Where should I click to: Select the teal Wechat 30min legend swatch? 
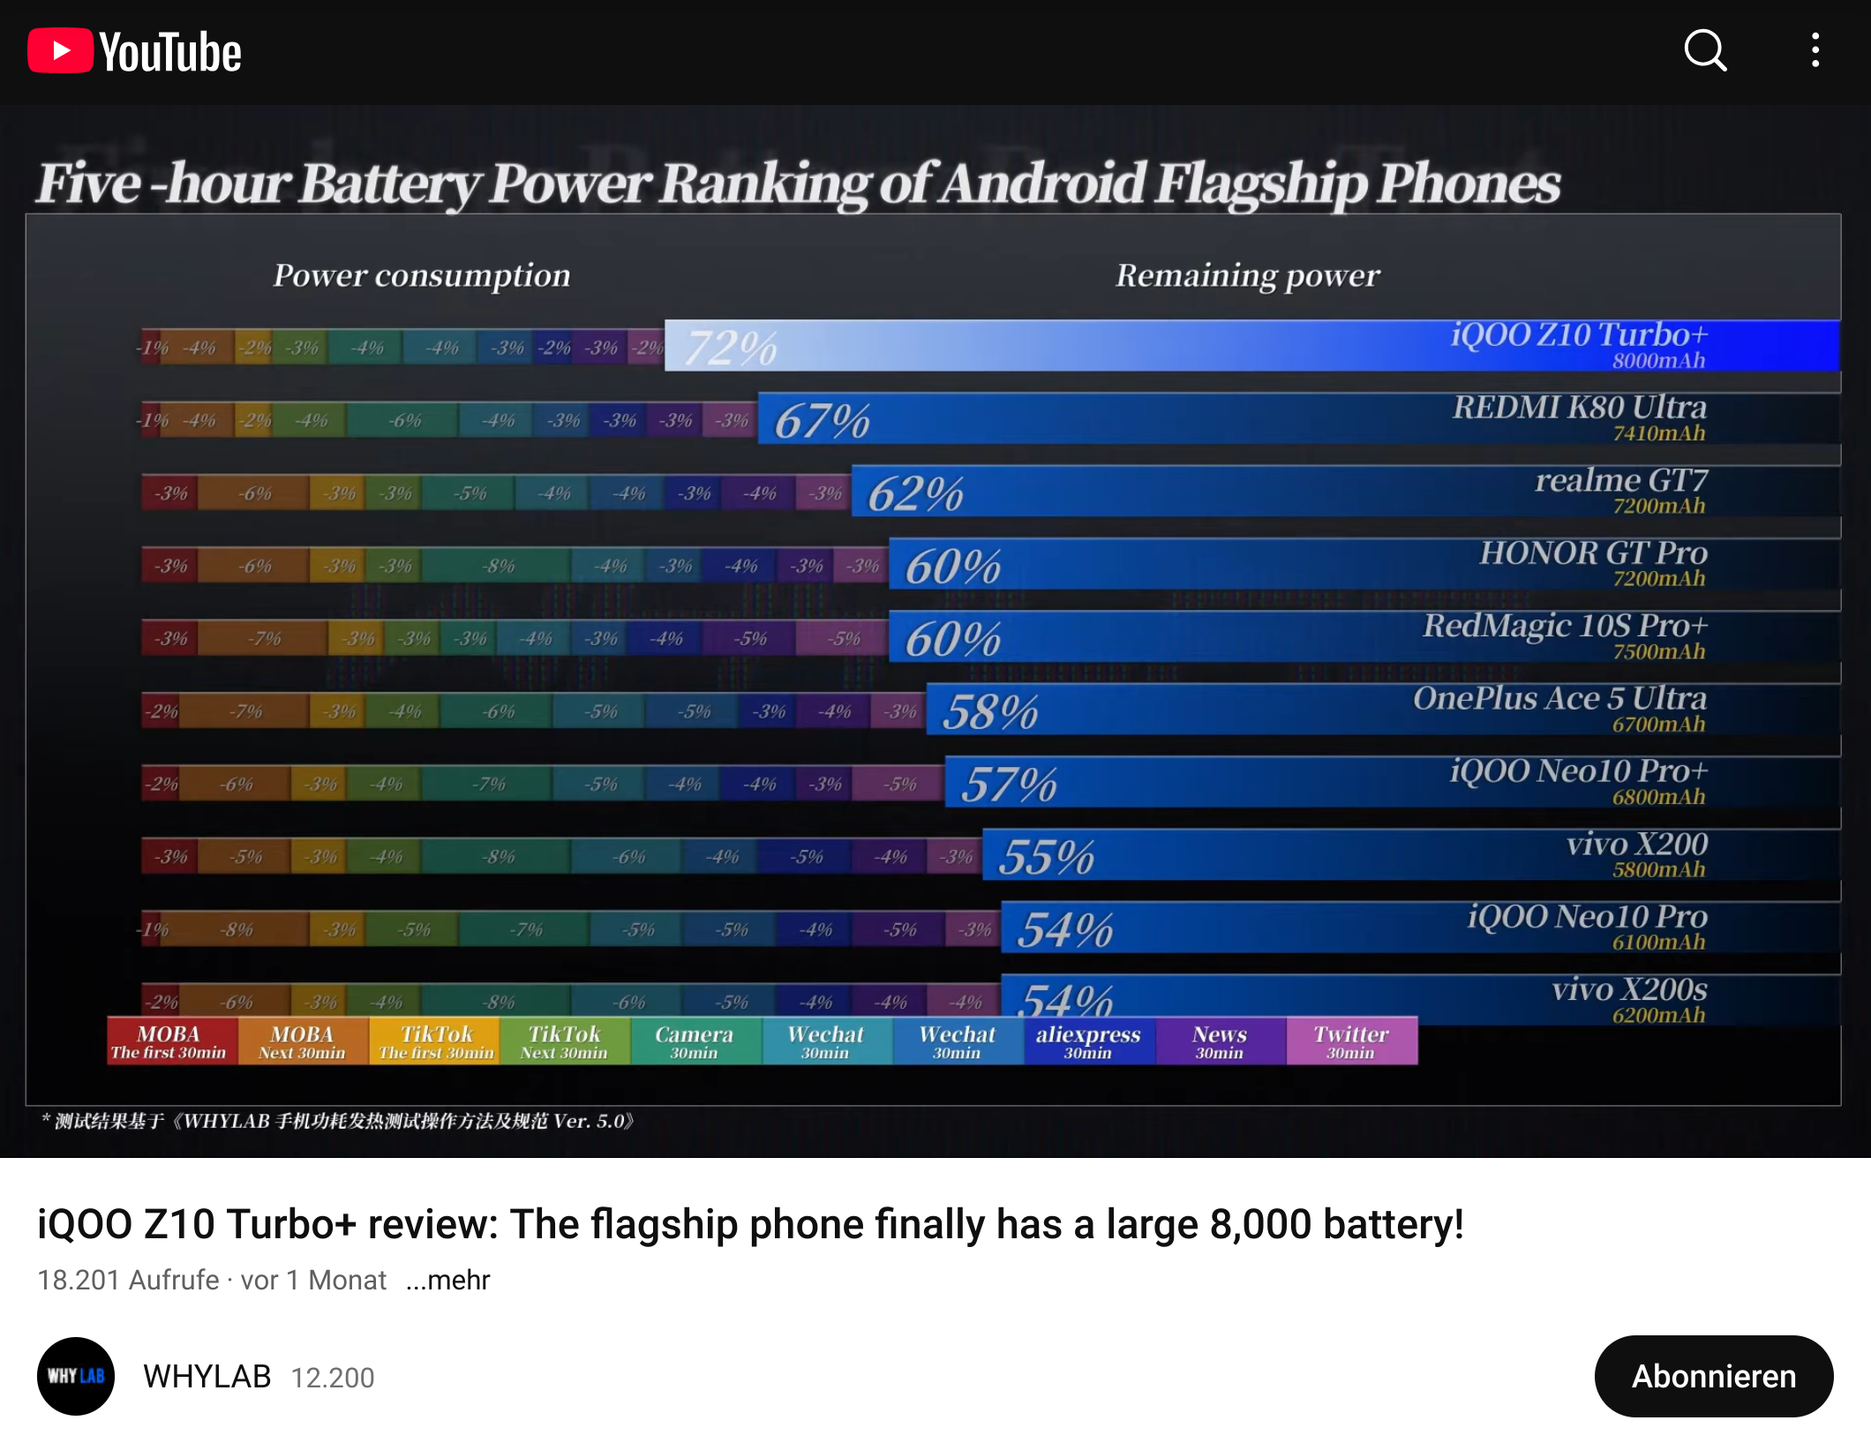tap(825, 1041)
